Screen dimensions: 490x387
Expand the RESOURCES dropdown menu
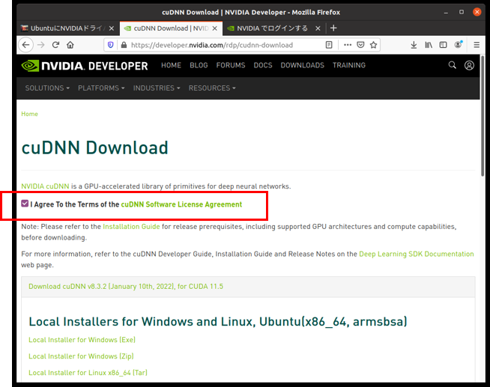[x=212, y=88]
